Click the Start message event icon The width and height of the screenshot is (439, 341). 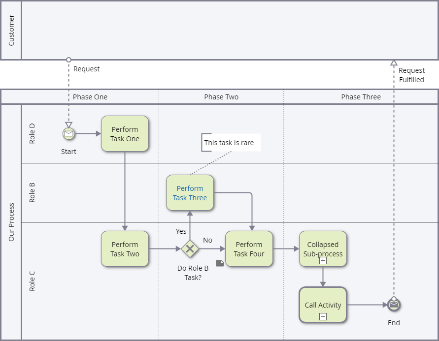[68, 133]
